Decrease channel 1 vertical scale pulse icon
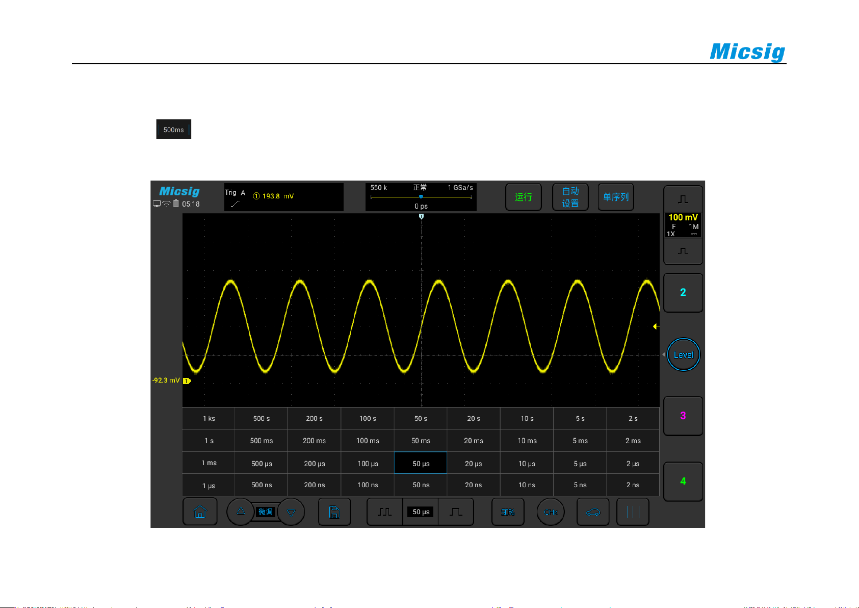The width and height of the screenshot is (859, 608). (683, 251)
